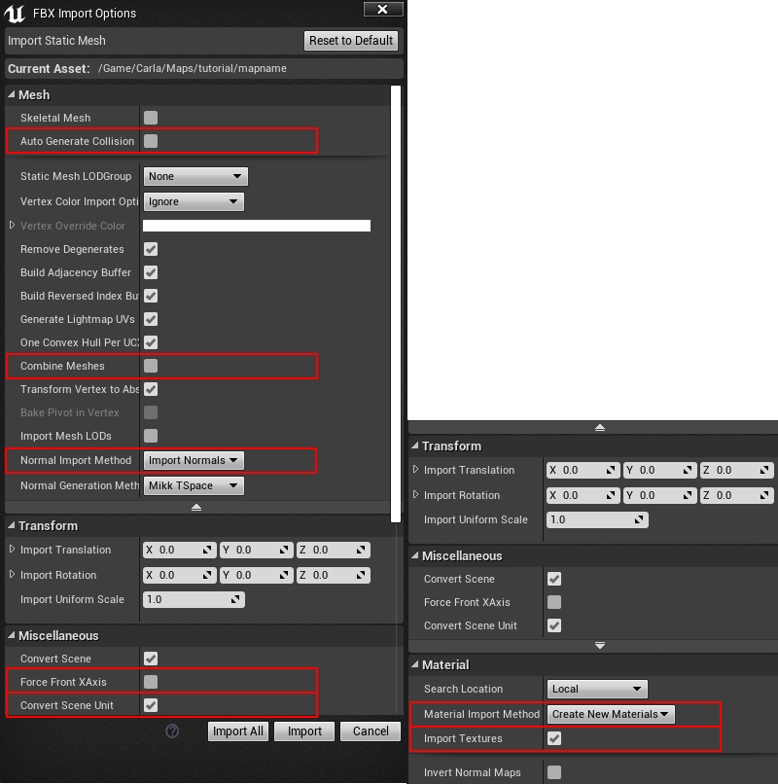
Task: Open the Material Import Method dropdown
Action: (611, 713)
